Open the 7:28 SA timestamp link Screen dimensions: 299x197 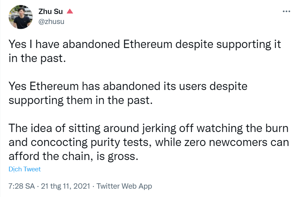22,186
